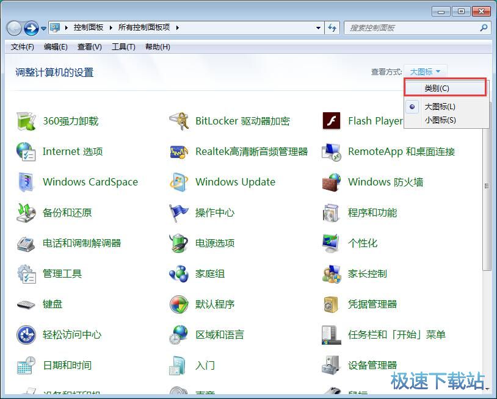Screen dimensions: 497x399
Task: Open the 程序和功能 icon
Action: tap(331, 213)
